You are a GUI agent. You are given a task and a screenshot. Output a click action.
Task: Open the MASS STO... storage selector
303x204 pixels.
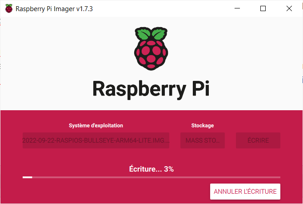[x=203, y=140]
